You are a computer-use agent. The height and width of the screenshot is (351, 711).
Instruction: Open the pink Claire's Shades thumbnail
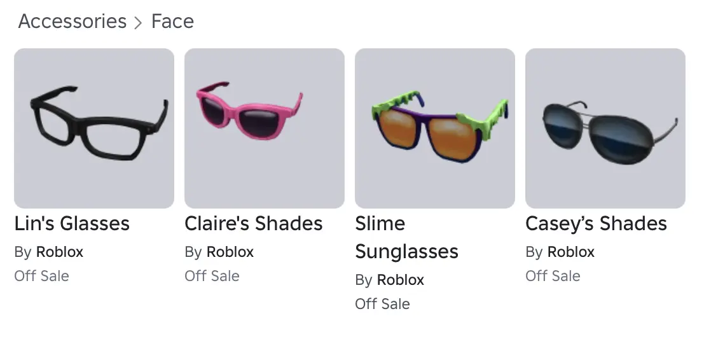click(x=265, y=128)
